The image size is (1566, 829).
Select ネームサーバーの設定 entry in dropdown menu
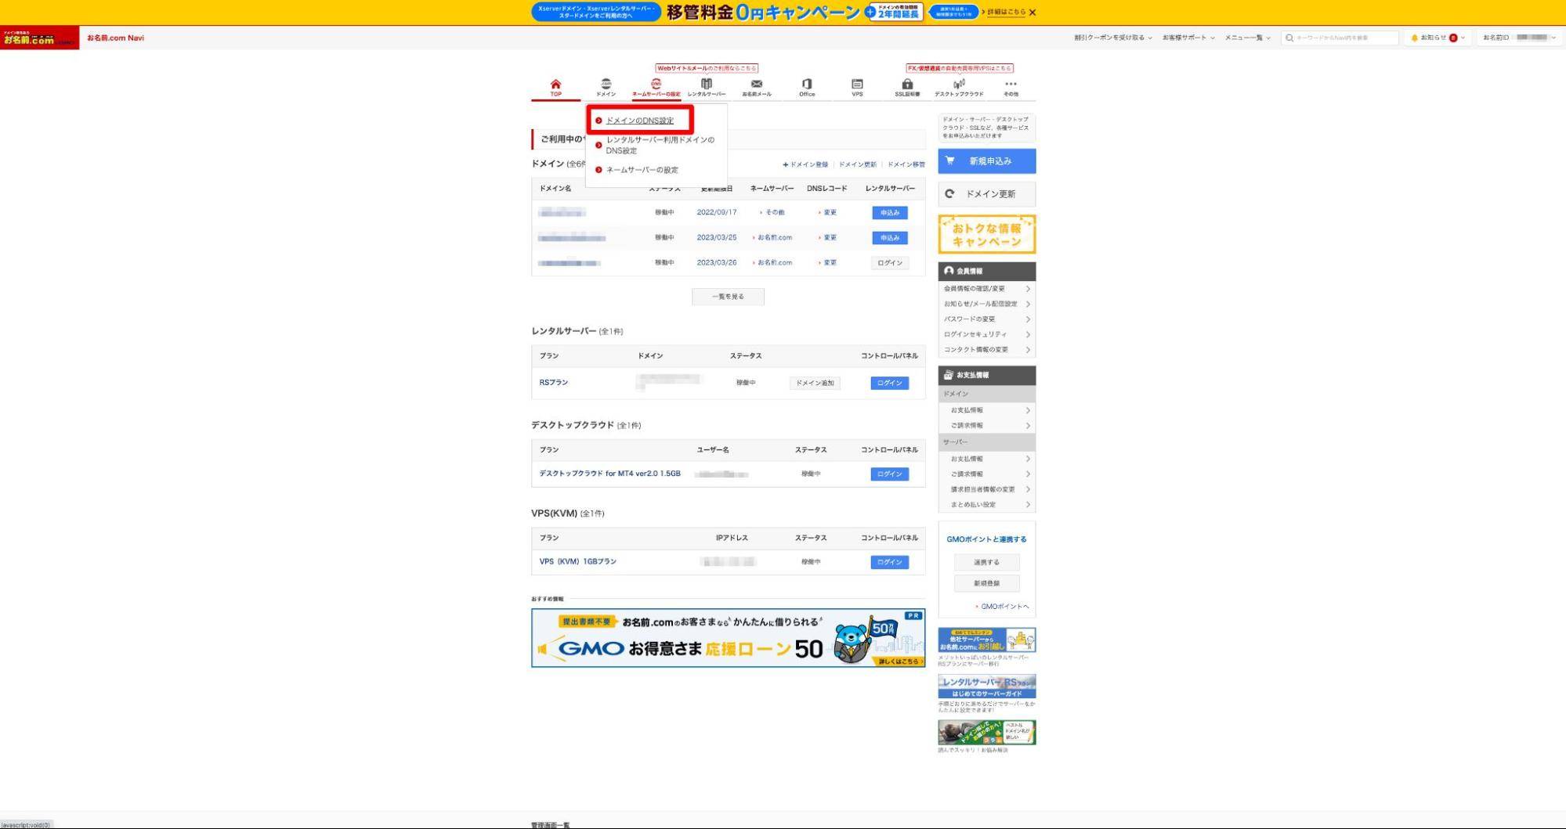tap(642, 170)
